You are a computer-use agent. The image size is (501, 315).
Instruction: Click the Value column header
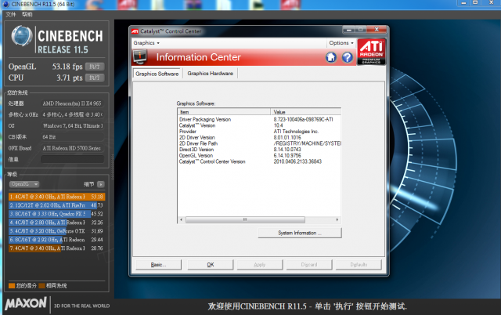[x=306, y=112]
